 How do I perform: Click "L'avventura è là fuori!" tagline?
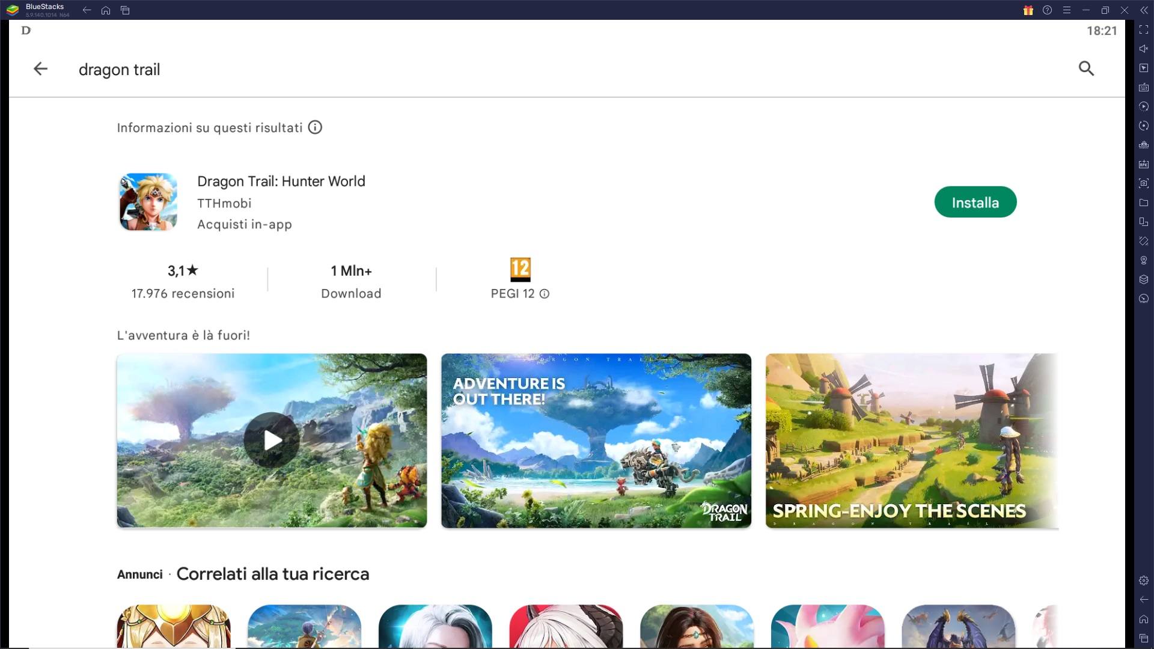point(183,335)
